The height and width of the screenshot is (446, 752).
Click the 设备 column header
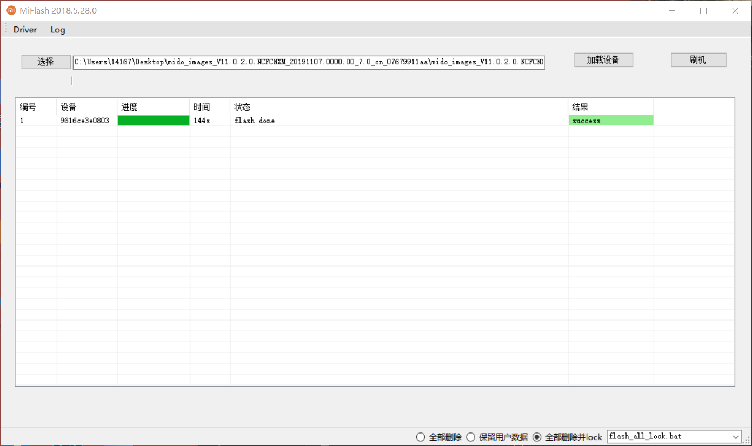tap(86, 107)
